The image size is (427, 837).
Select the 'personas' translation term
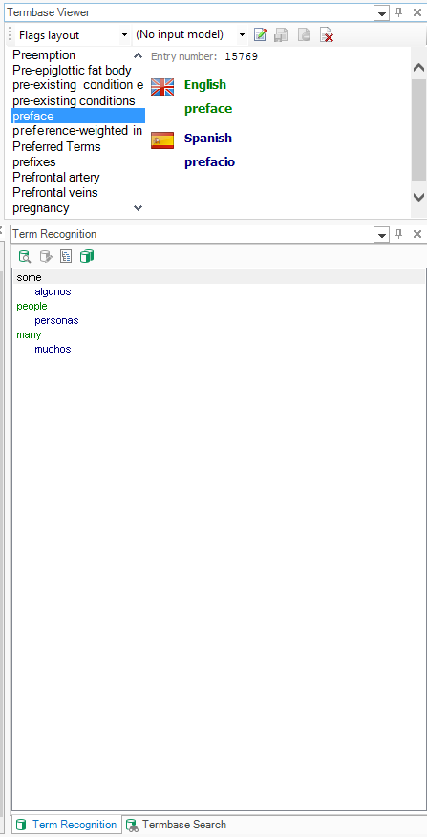click(x=56, y=320)
